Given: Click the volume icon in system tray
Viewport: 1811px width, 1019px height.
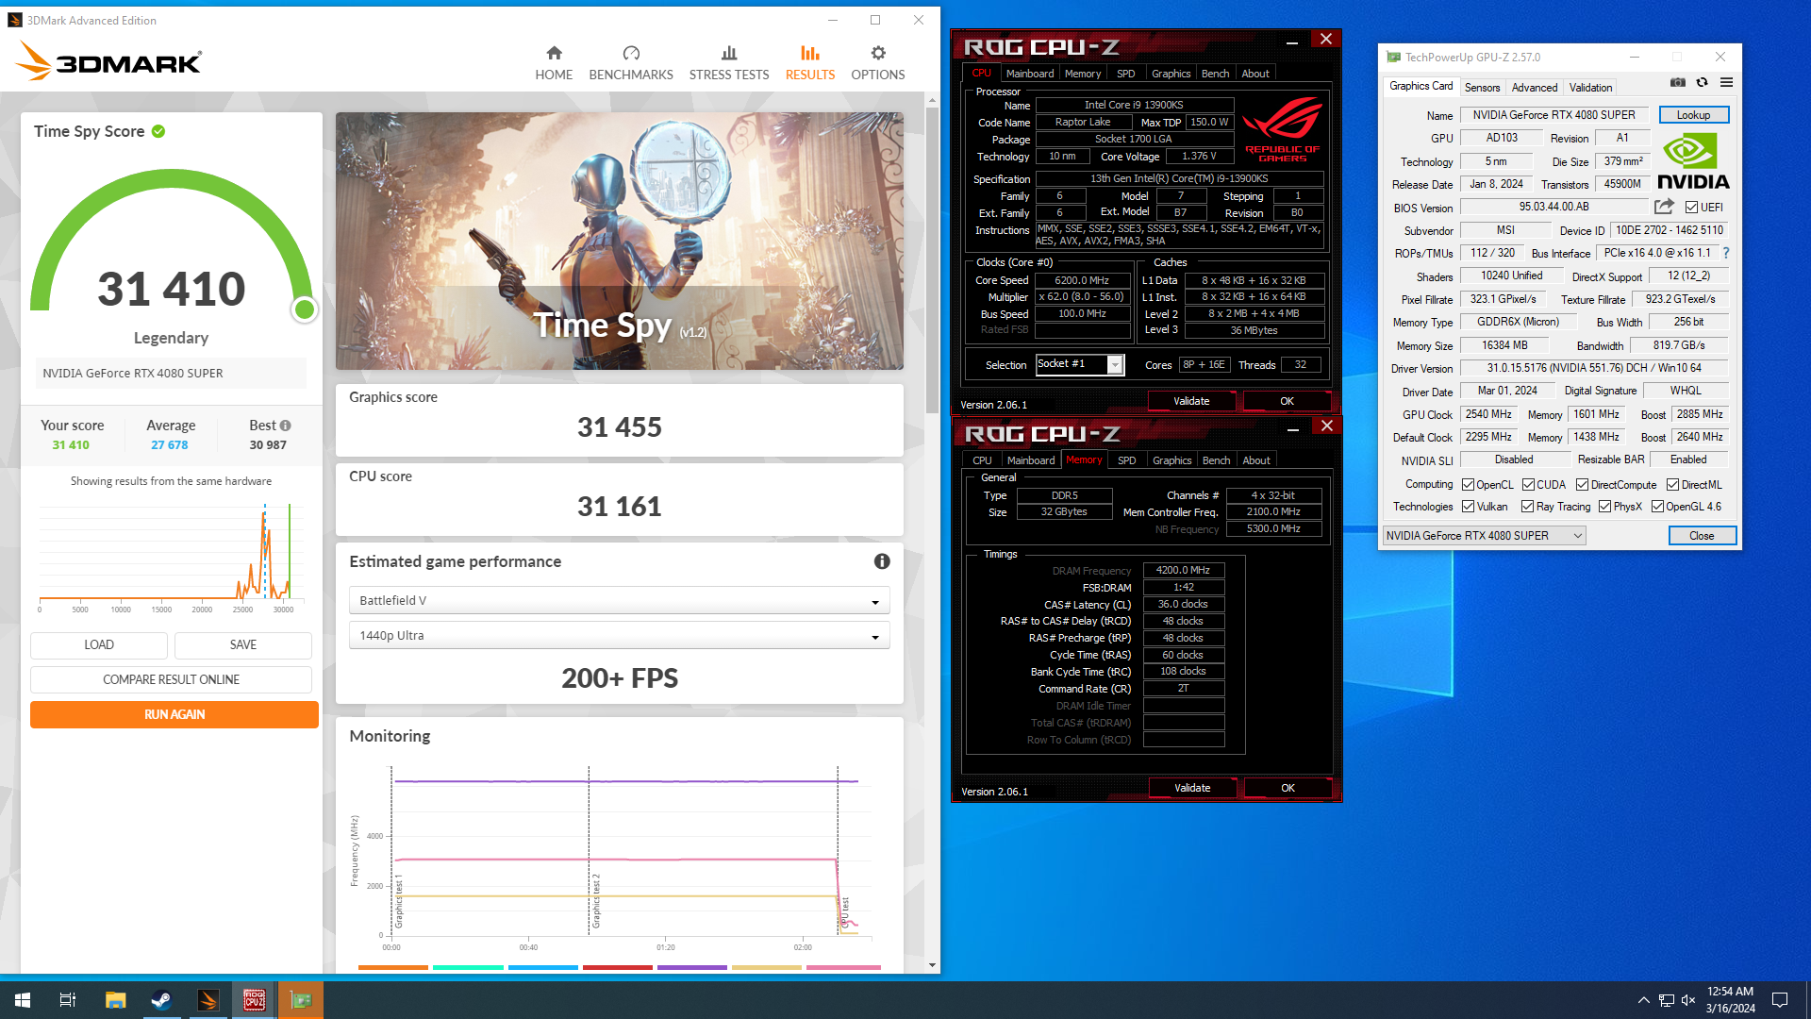Looking at the screenshot, I should pos(1688,1000).
